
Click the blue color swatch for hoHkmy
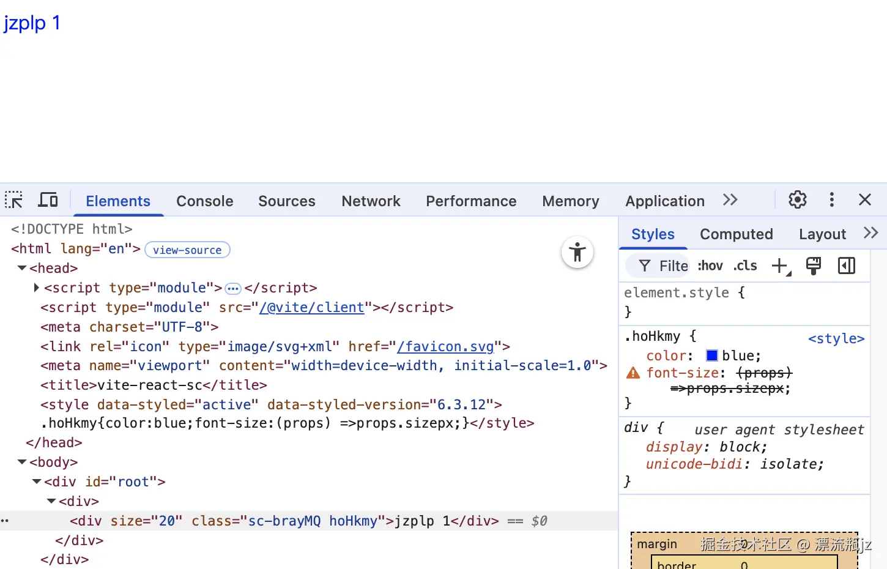click(711, 355)
